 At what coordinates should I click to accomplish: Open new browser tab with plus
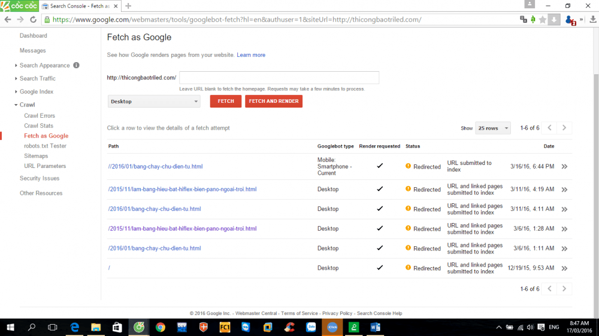point(128,6)
